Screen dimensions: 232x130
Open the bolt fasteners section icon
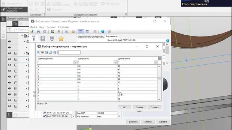coord(34,38)
